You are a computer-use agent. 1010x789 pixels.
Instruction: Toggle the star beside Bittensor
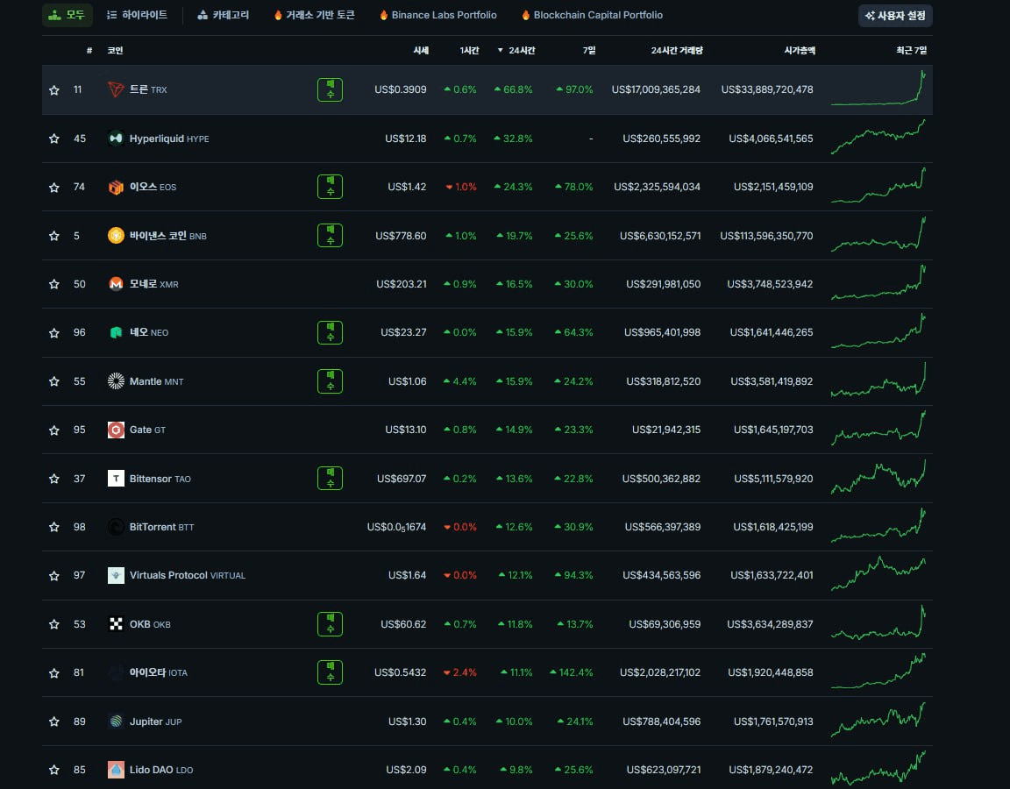coord(54,479)
